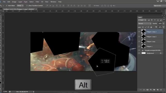166x93 pixels.
Task: Click align vertical centers icon
Action: click(x=50, y=6)
